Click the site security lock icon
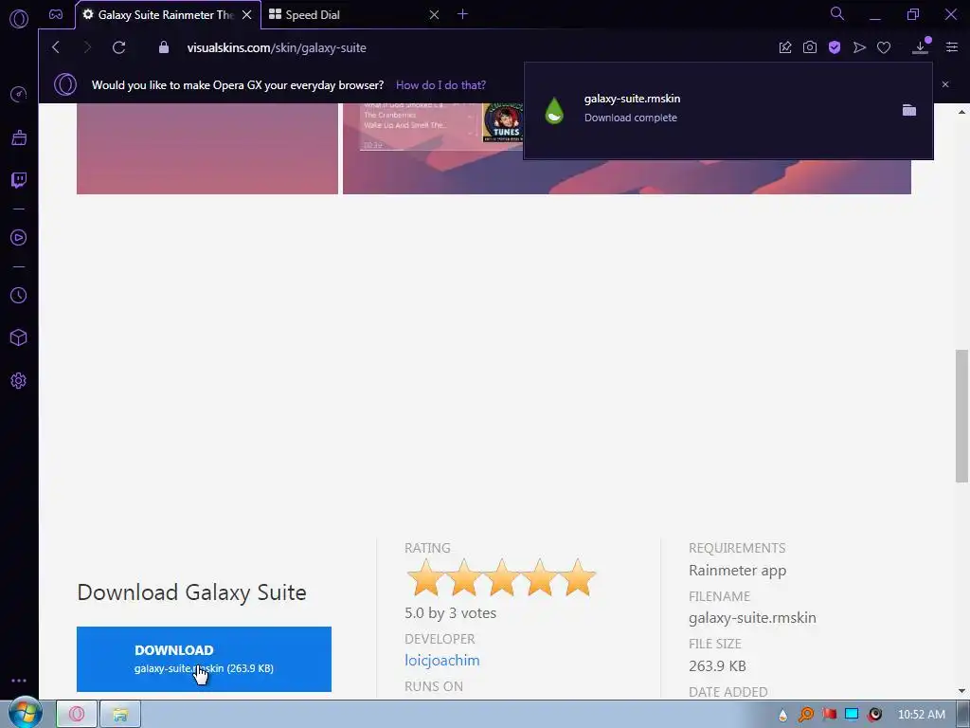 pos(163,47)
